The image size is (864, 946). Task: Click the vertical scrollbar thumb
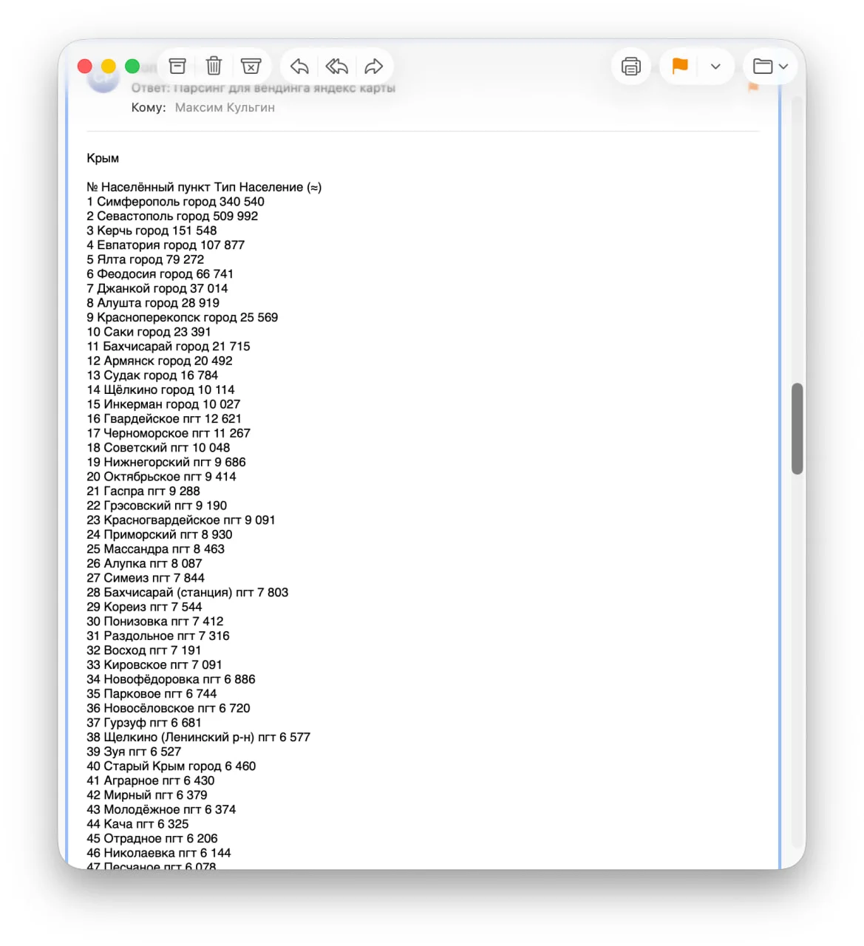pos(797,429)
